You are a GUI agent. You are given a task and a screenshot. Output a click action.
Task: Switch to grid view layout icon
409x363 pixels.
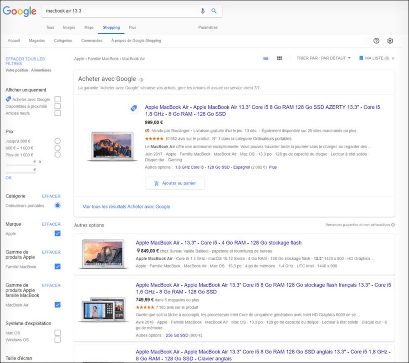click(x=279, y=58)
